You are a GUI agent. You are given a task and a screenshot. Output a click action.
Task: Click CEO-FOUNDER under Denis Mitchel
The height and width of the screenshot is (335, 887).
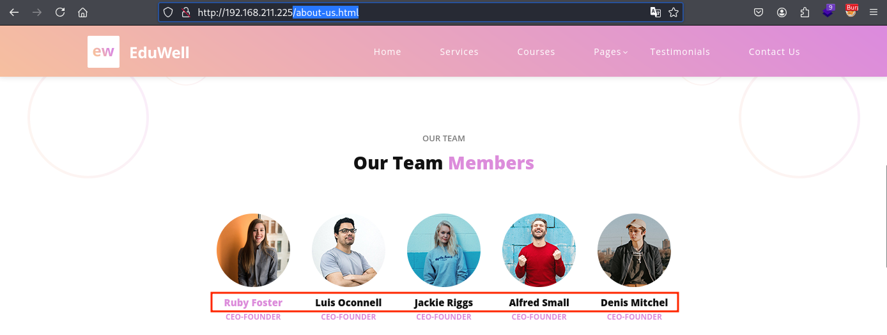(634, 316)
